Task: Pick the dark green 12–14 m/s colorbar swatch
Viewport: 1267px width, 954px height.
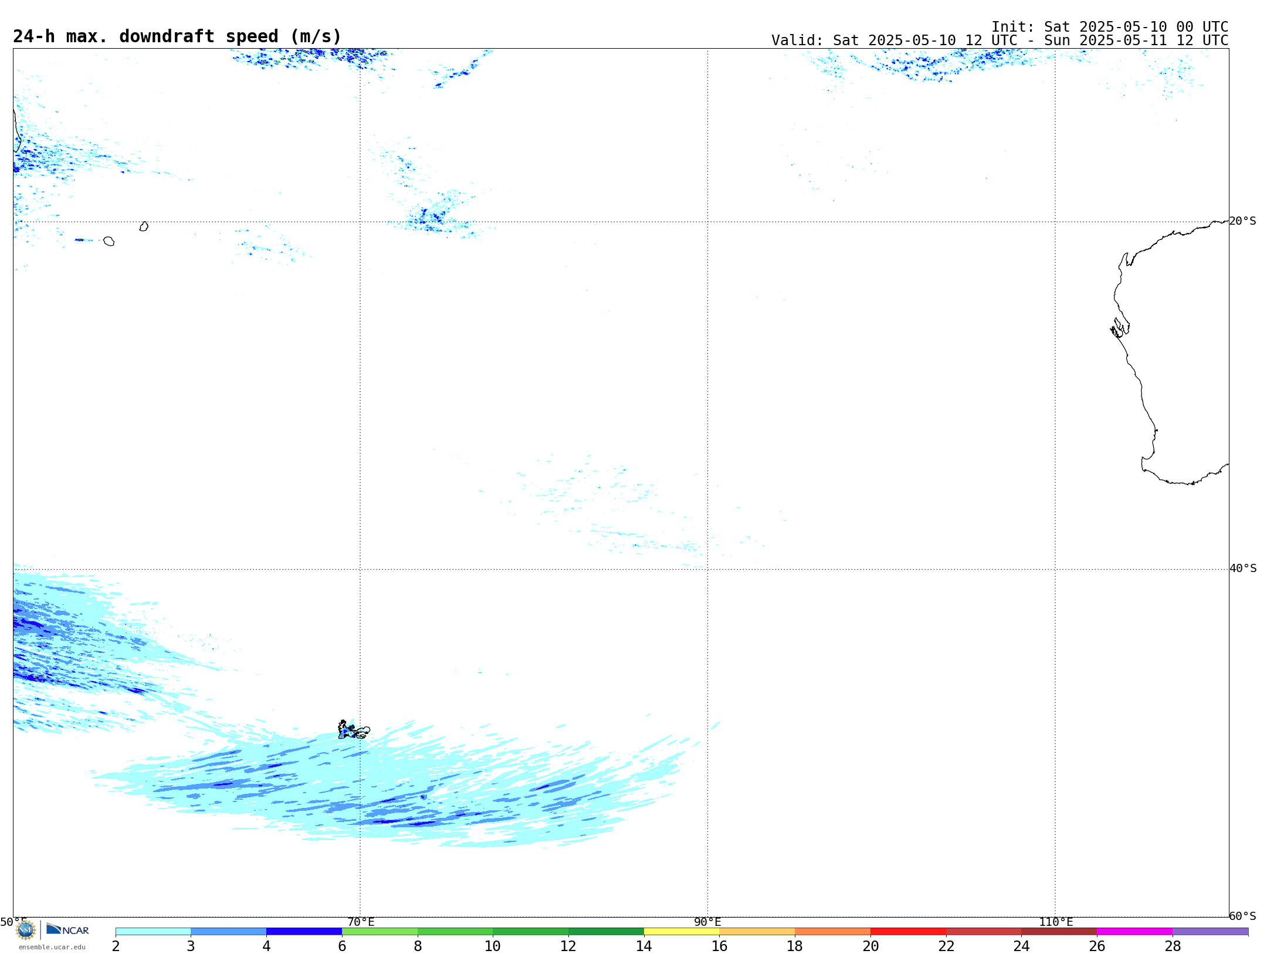Action: point(606,932)
